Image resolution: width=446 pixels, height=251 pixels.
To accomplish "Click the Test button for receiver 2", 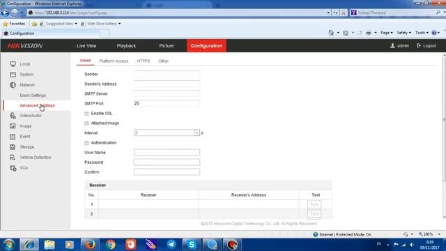I will (x=314, y=214).
